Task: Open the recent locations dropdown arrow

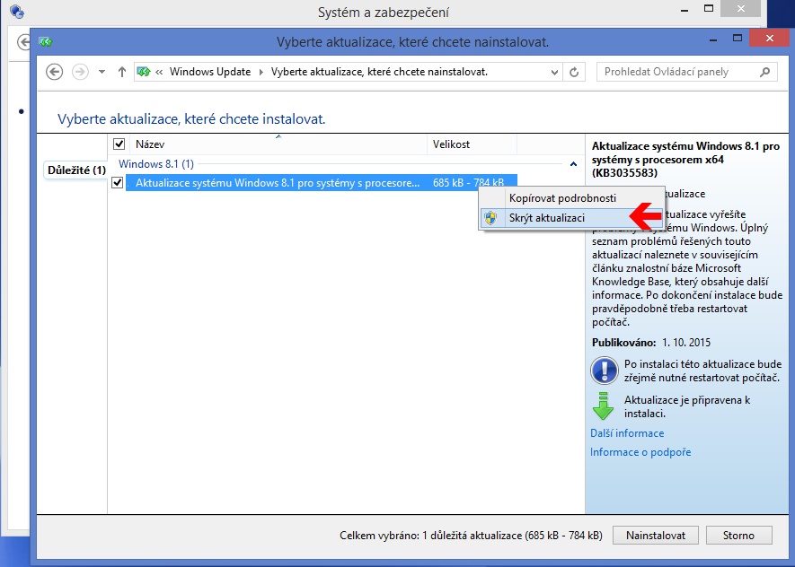Action: pos(102,72)
